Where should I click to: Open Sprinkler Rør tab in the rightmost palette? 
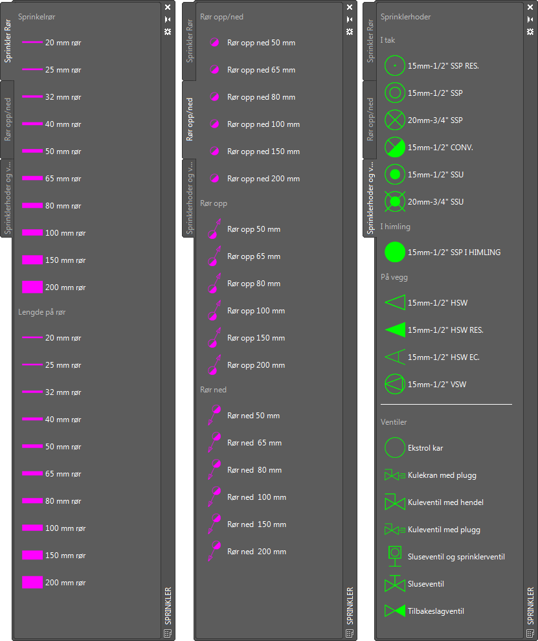[370, 41]
